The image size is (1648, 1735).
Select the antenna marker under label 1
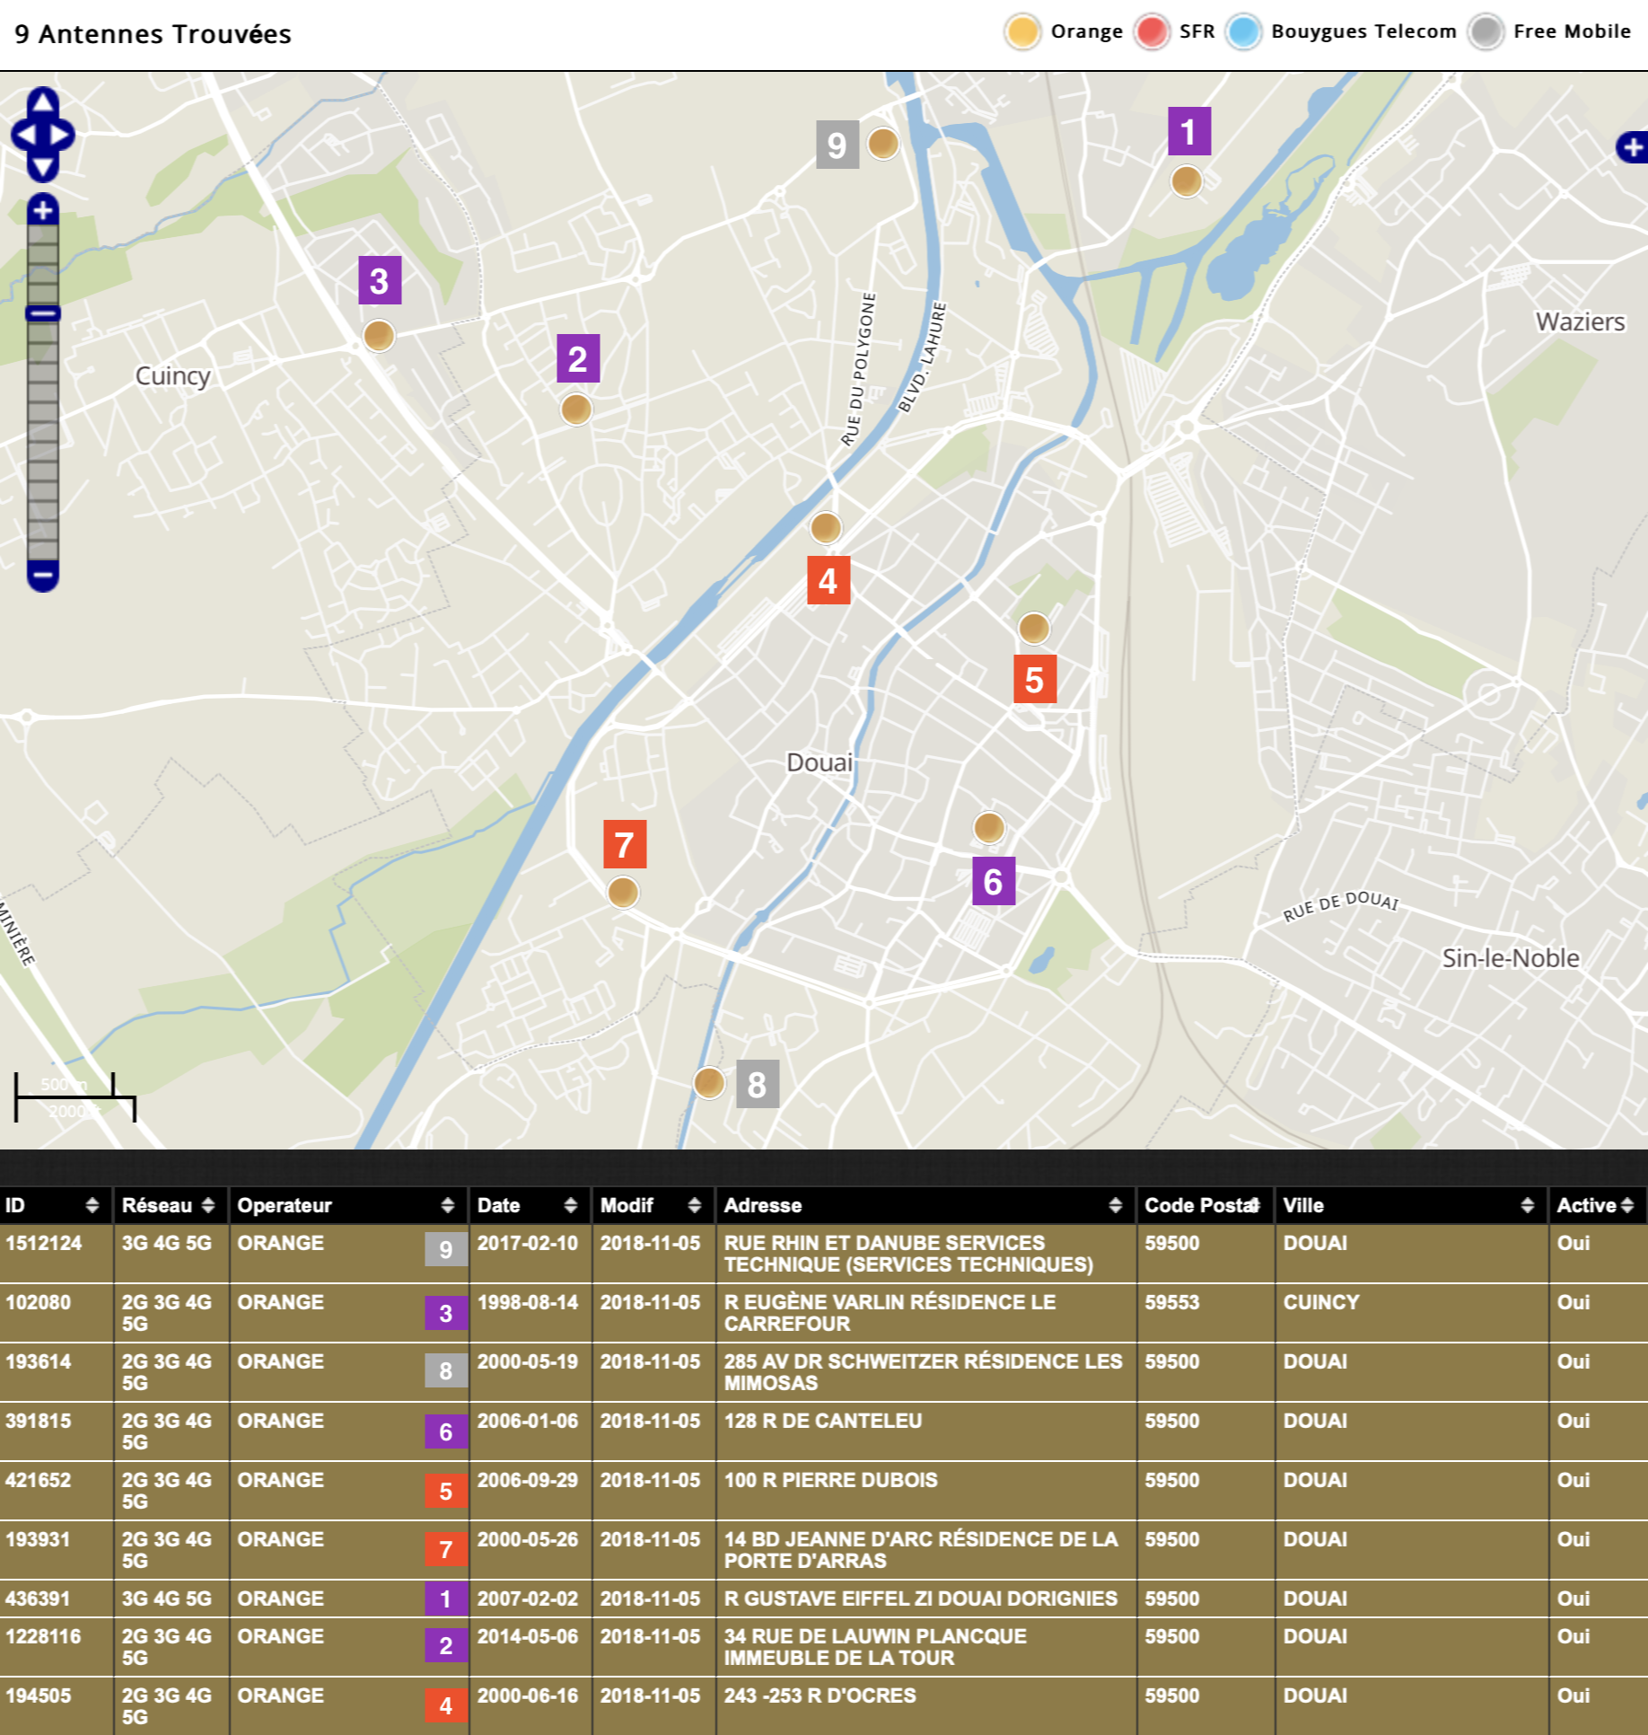click(1187, 181)
